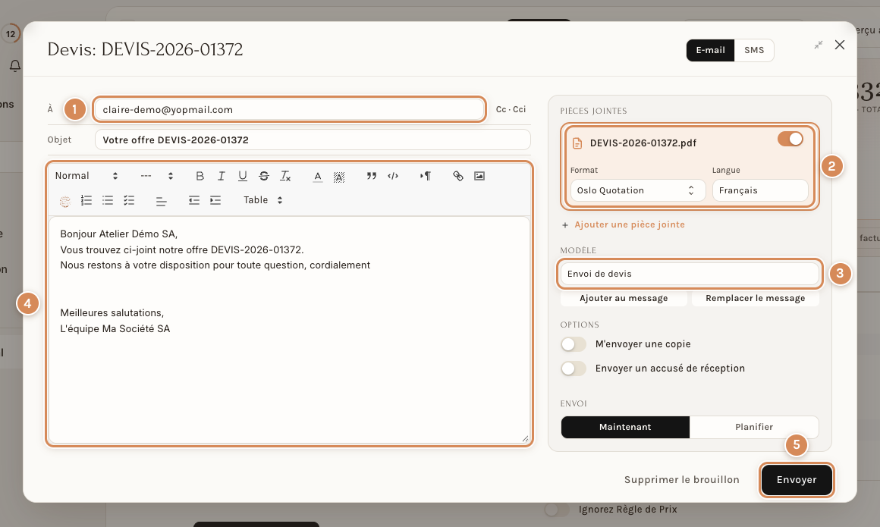Collapse the dialog with the shrink icon

[x=819, y=45]
